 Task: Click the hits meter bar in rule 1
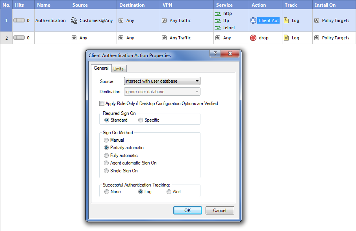coord(19,20)
